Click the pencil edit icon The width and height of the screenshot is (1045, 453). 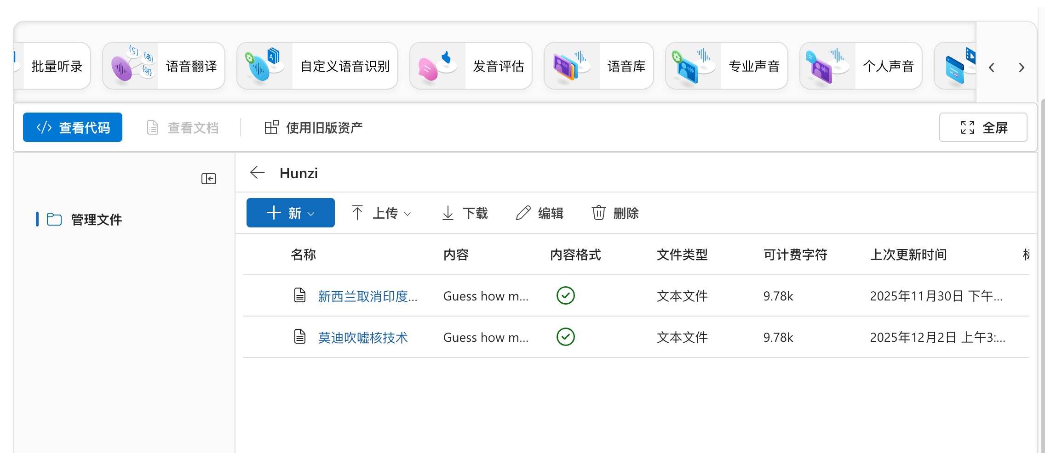coord(523,213)
